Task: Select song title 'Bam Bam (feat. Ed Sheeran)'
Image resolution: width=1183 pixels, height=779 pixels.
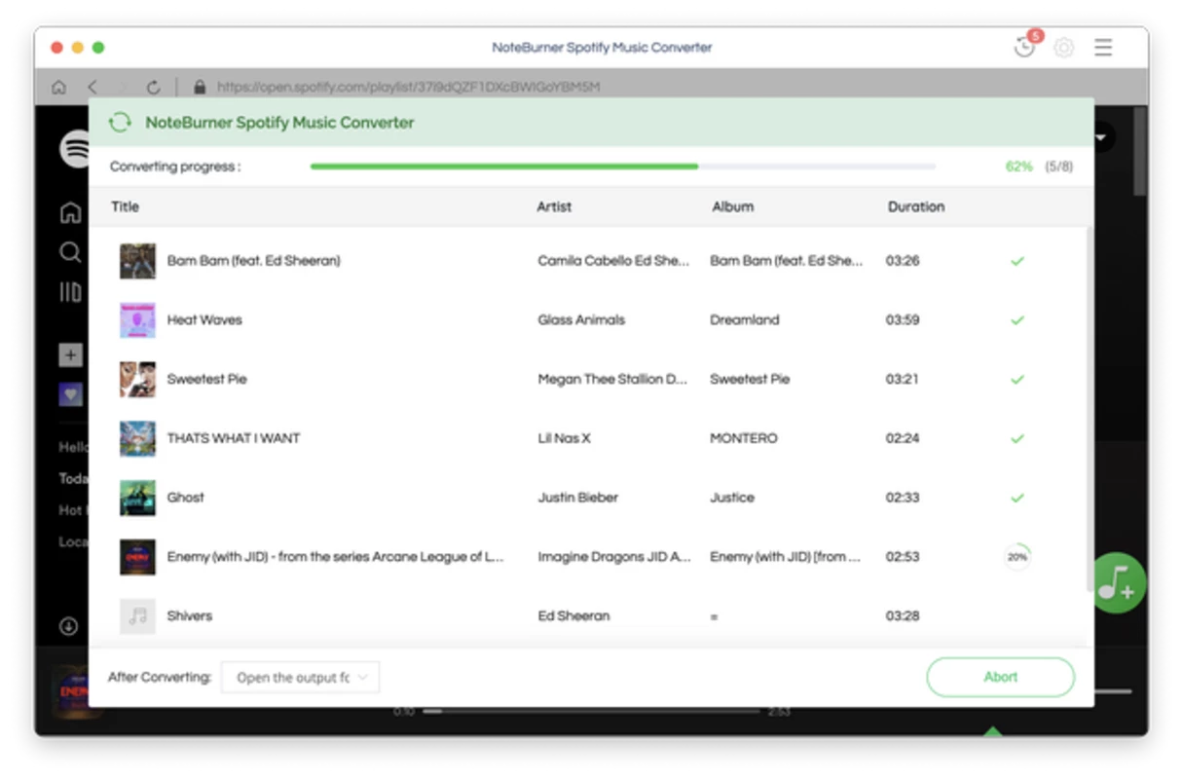Action: pyautogui.click(x=253, y=261)
